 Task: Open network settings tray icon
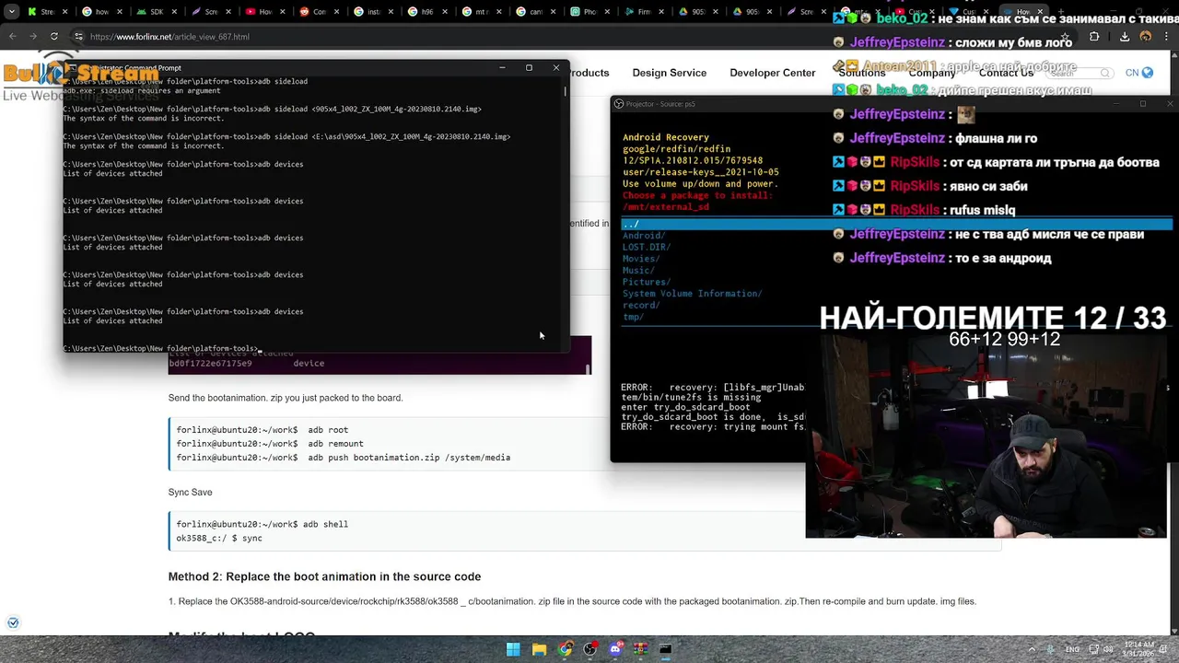point(1093,649)
